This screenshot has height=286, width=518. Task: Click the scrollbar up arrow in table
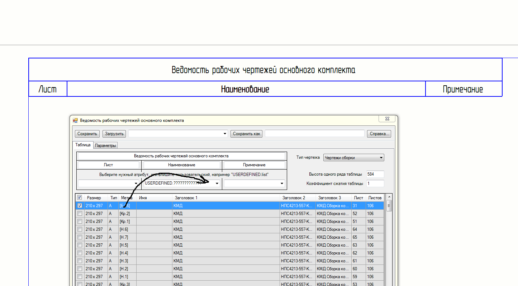pyautogui.click(x=389, y=197)
